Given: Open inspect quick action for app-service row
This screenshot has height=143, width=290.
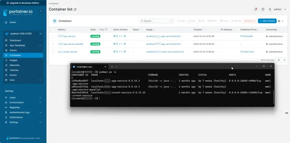Looking at the screenshot, I should [117, 36].
